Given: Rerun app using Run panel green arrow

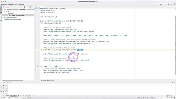Looking at the screenshot, I should pyautogui.click(x=4, y=86).
